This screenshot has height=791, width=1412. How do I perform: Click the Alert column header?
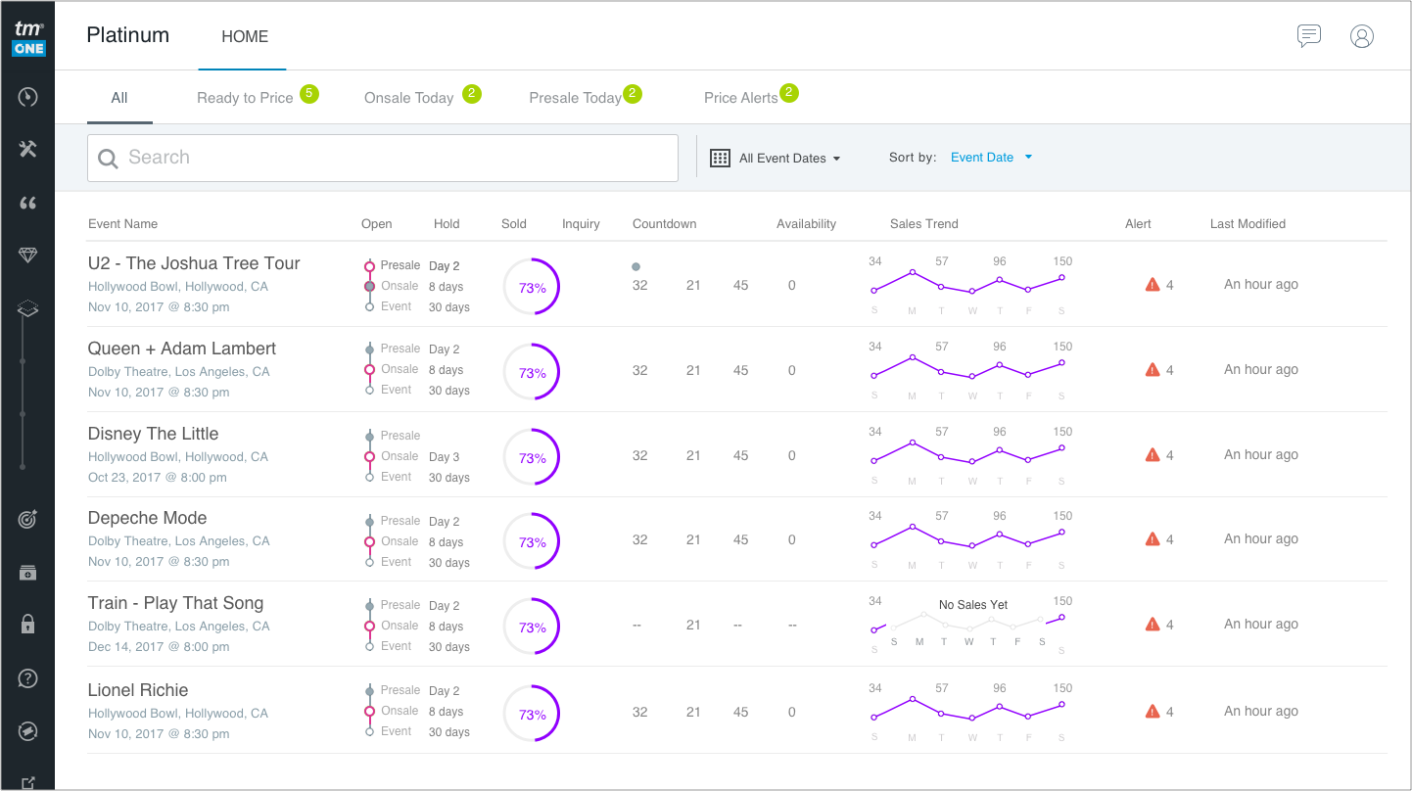tap(1138, 224)
